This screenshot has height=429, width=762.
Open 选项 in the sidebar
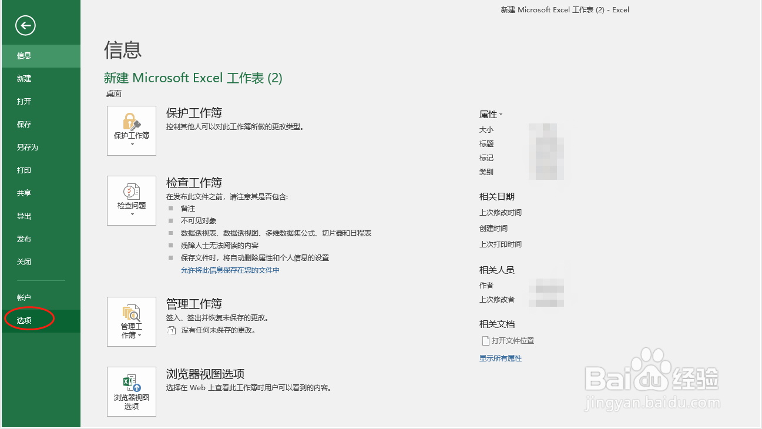pyautogui.click(x=41, y=321)
